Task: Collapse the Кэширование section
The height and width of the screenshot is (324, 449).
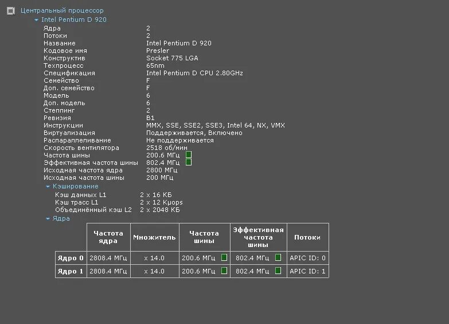Action: [48, 187]
